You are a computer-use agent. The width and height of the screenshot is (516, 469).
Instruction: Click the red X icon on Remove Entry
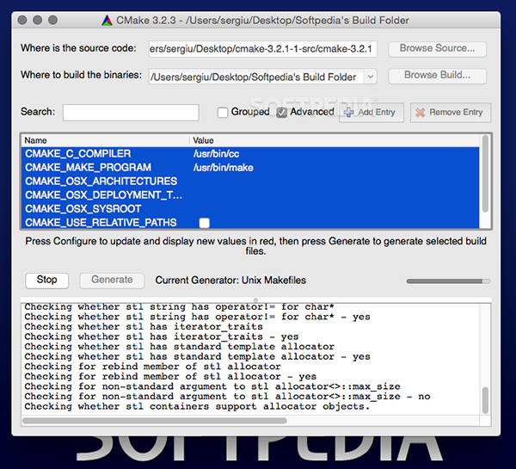pos(421,113)
